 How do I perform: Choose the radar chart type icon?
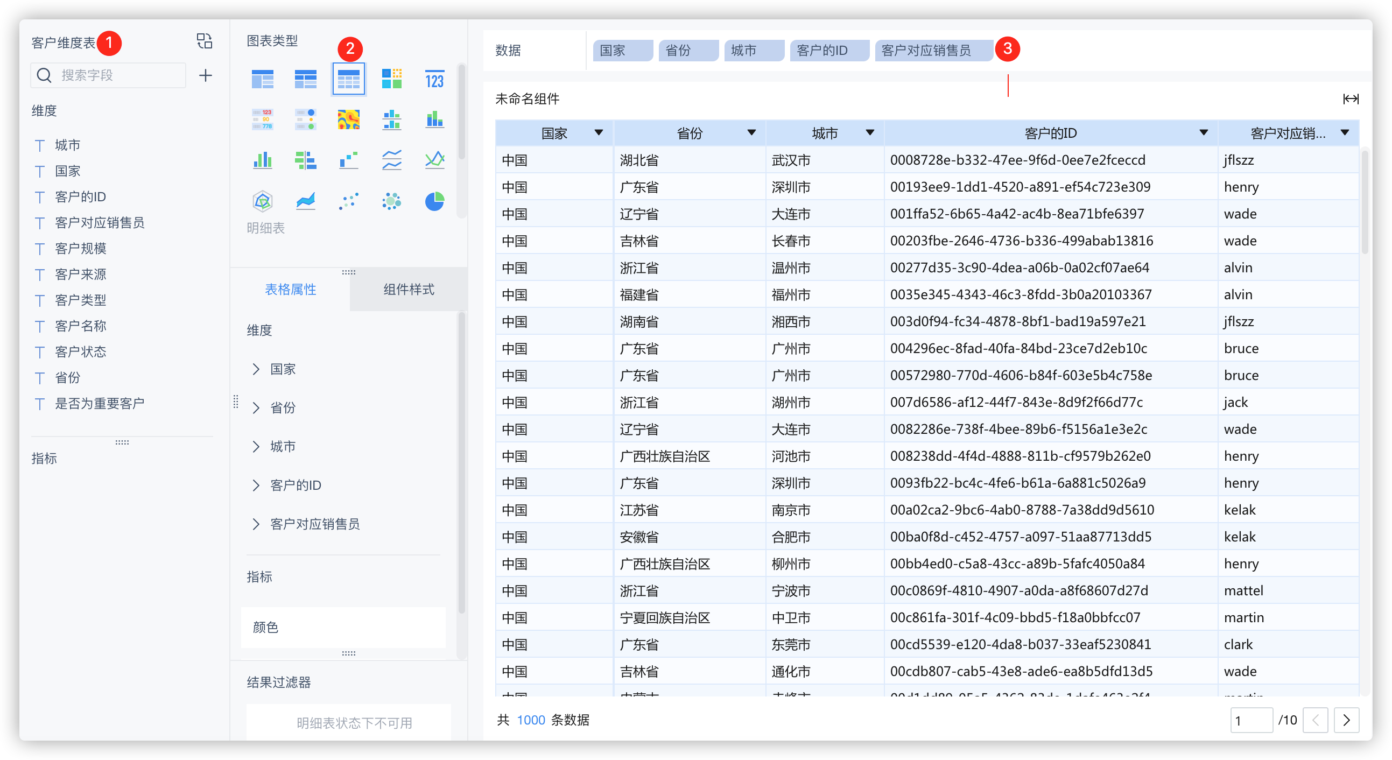[263, 201]
